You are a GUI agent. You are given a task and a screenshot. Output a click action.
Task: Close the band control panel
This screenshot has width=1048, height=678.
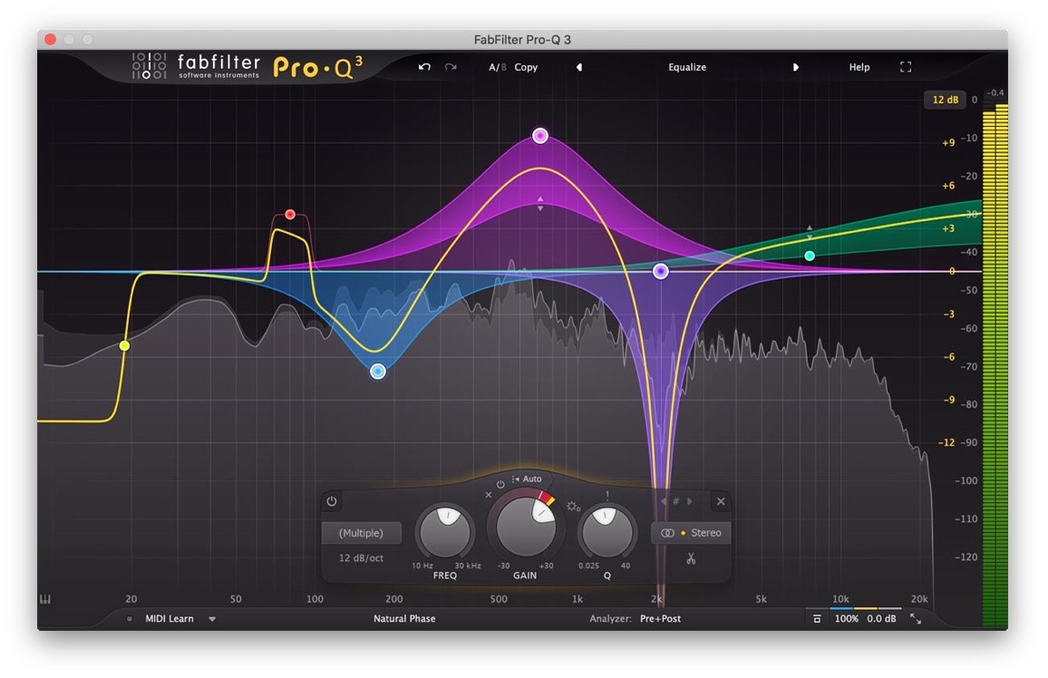click(x=721, y=501)
